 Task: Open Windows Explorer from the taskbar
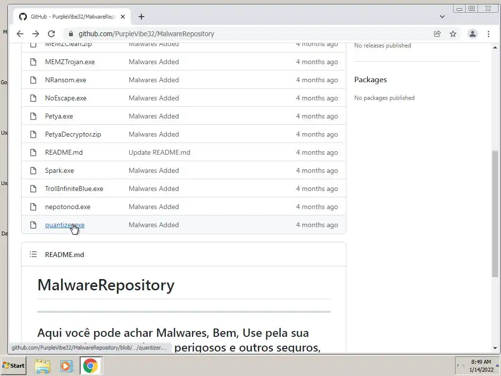(43, 366)
